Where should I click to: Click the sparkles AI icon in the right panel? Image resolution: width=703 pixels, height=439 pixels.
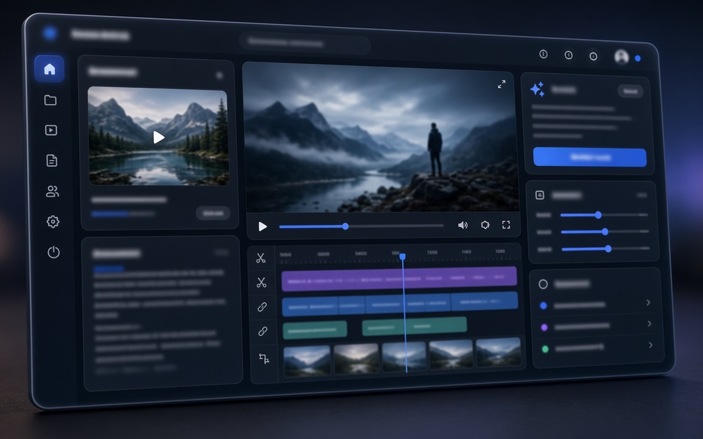coord(537,89)
